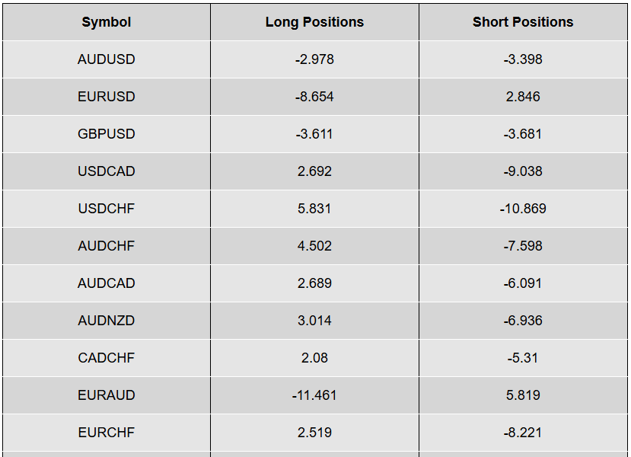Viewport: 631px width, 457px height.
Task: Select the EURAUD symbol cell
Action: tap(107, 395)
